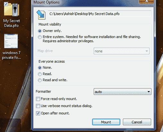
Task: Click the Everyone access group label
Action: tap(52, 61)
